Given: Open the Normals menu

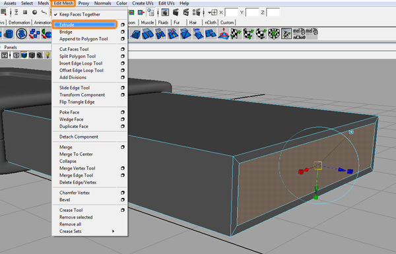Looking at the screenshot, I should point(102,3).
